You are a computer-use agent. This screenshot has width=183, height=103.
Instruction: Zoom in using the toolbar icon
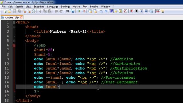pyautogui.click(x=79, y=11)
